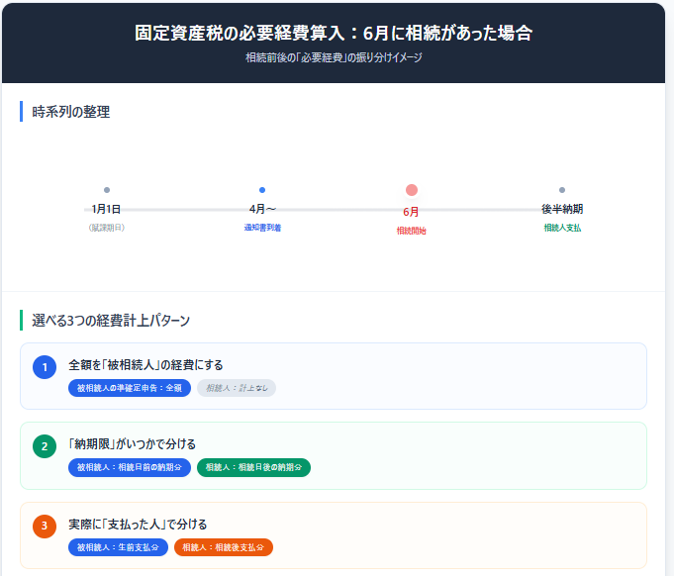674x576 pixels.
Task: Click the orange 相続人：相続後支払分 tag
Action: 224,547
